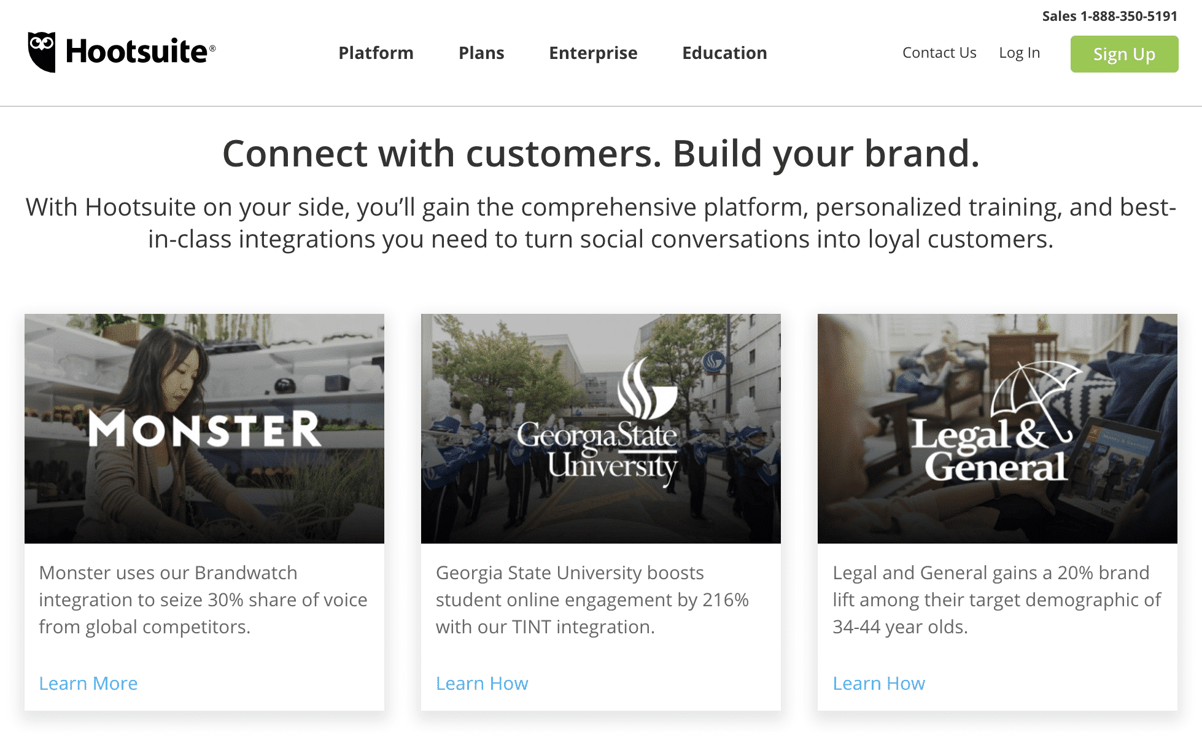Click Learn How under Georgia State University
1202x742 pixels.
pos(482,683)
